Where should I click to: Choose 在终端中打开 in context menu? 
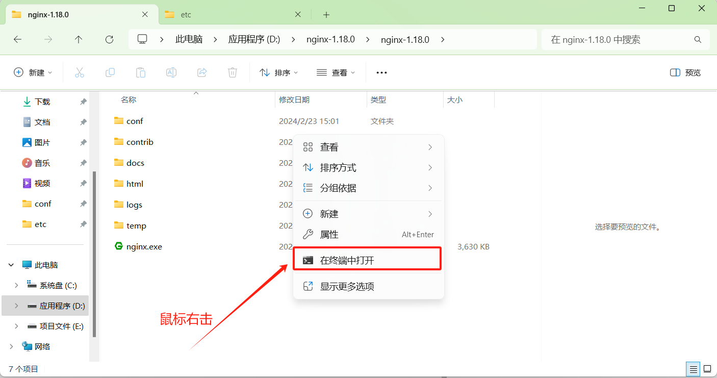(368, 260)
